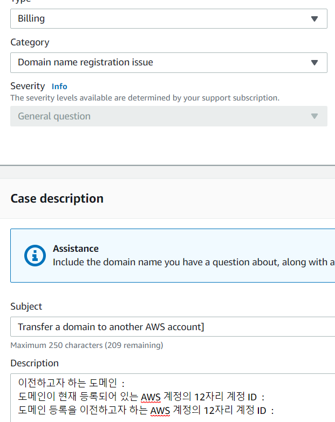335x422 pixels.
Task: Click the Case description heading
Action: coord(57,198)
